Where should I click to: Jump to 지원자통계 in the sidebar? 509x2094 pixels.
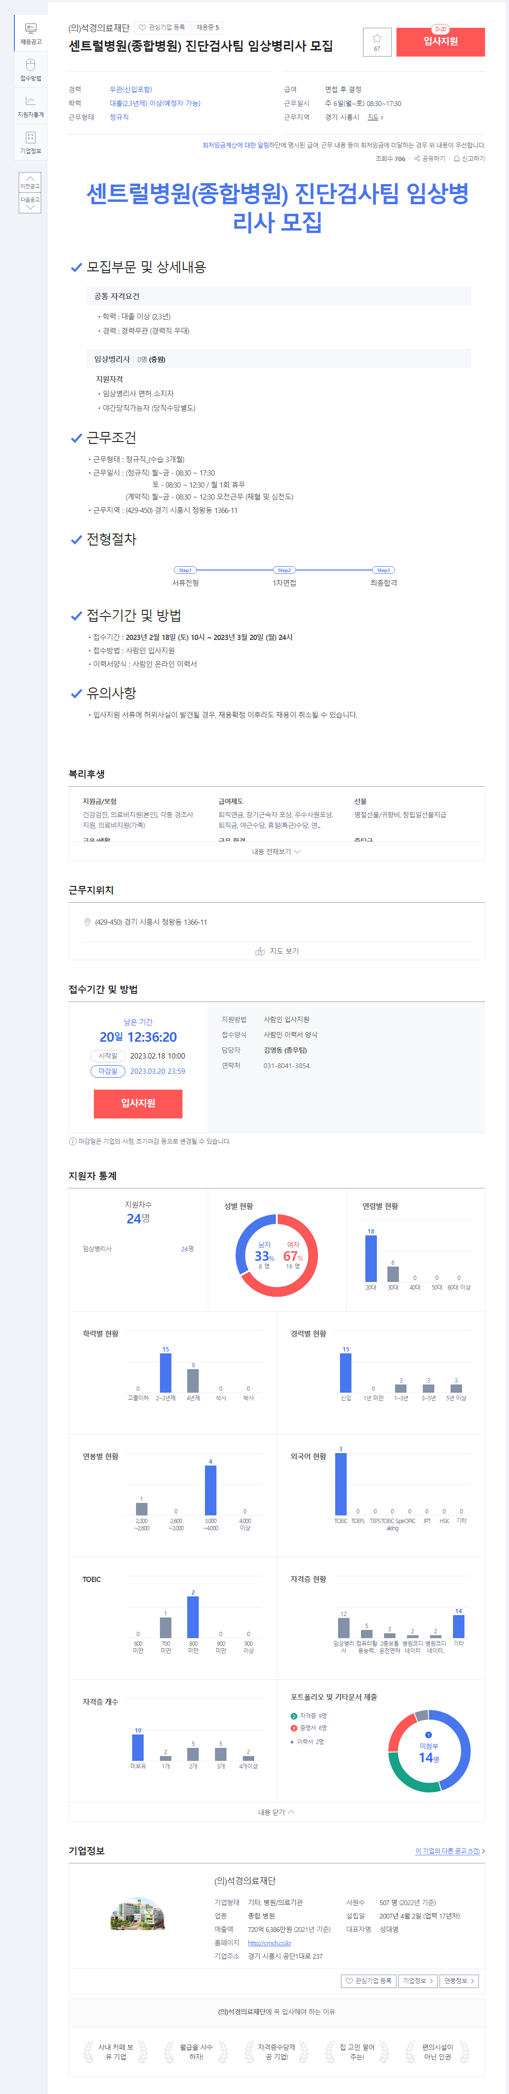pos(30,105)
